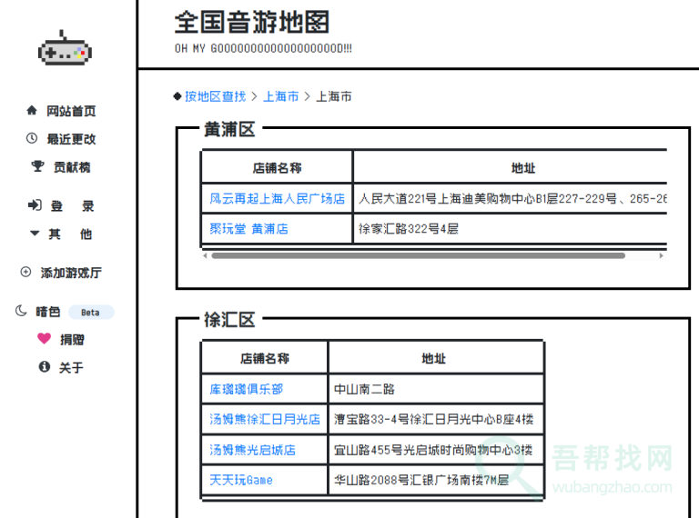This screenshot has width=699, height=518.
Task: Open the 库璐璐俱乐部 store link
Action: [246, 389]
